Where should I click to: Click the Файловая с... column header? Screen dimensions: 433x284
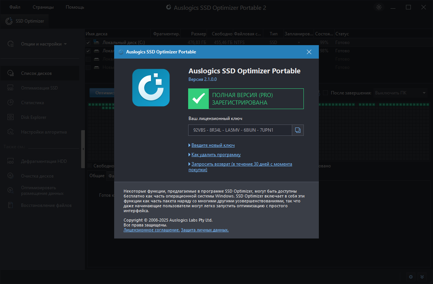(247, 34)
